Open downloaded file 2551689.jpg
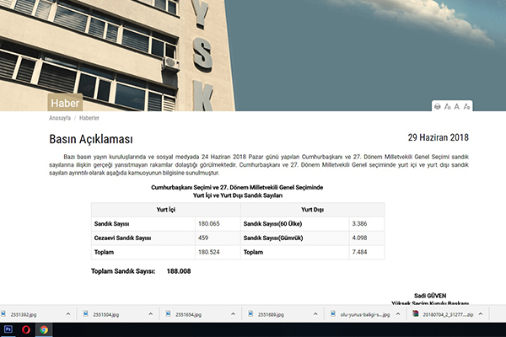This screenshot has width=506, height=337. [272, 313]
